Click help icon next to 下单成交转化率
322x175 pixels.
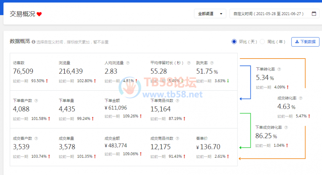pyautogui.click(x=286, y=127)
